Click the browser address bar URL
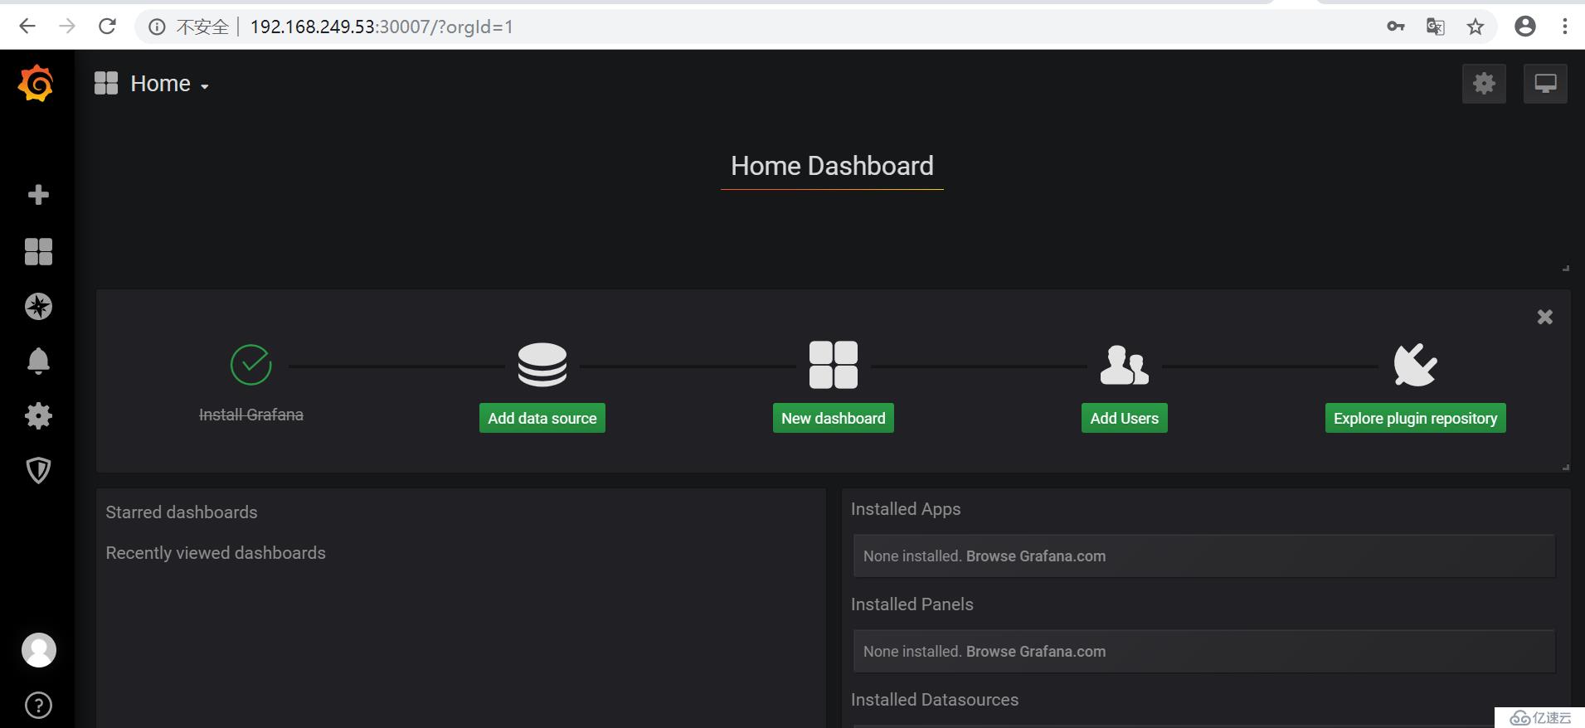This screenshot has height=728, width=1585. click(x=382, y=27)
